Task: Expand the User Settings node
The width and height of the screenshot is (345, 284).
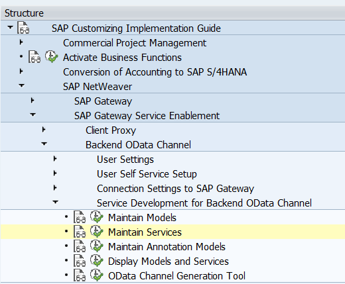Action: (55, 159)
